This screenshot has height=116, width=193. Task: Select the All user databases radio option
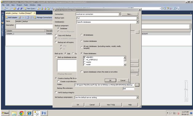pos(82,47)
